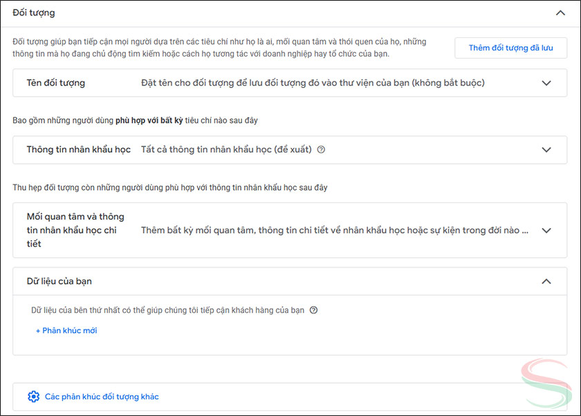Image resolution: width=581 pixels, height=416 pixels.
Task: Open help icon beside first-party data description
Action: (313, 310)
